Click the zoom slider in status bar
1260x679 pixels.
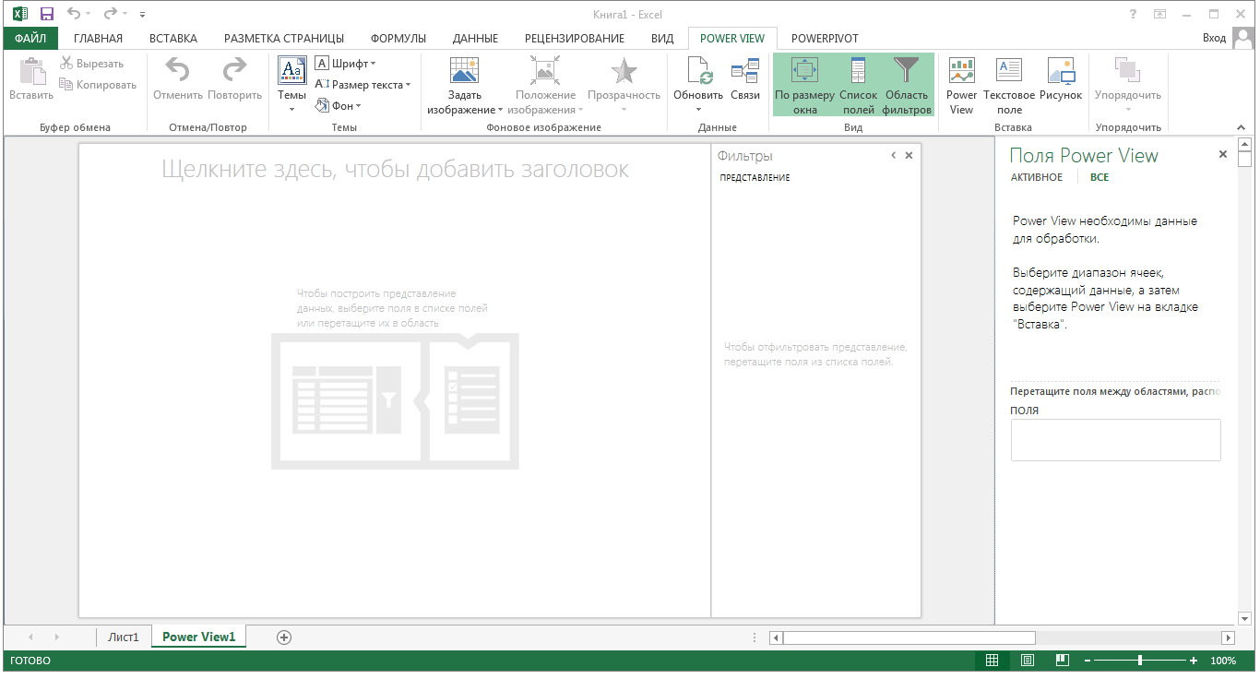[1140, 661]
